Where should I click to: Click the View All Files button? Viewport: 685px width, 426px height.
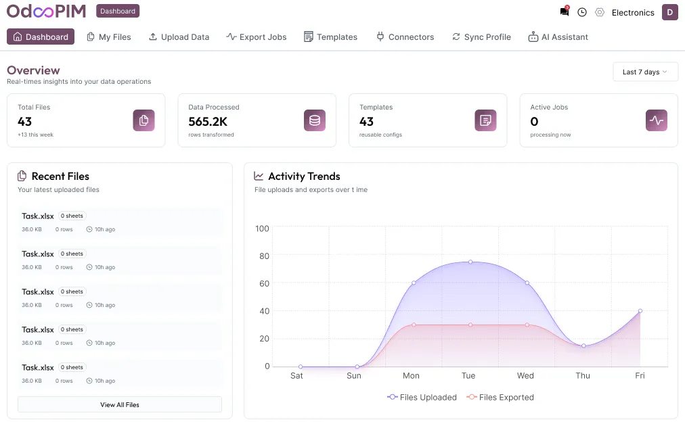tap(120, 404)
